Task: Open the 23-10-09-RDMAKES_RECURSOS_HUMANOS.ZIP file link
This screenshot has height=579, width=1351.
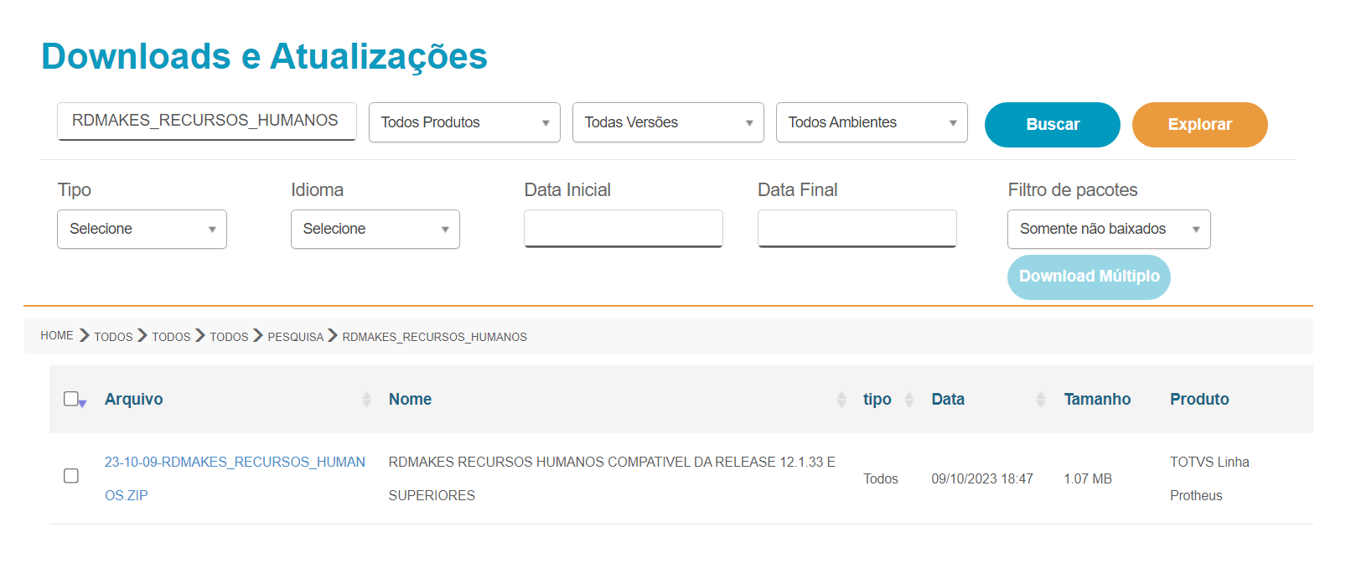Action: [235, 478]
